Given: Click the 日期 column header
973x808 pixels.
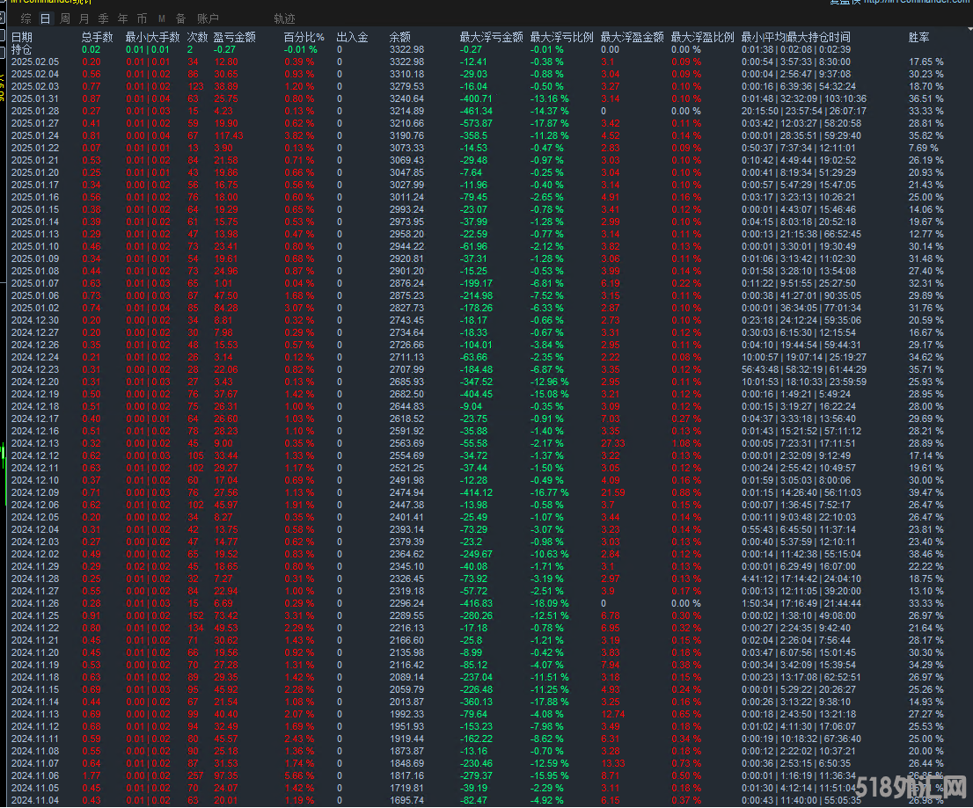Looking at the screenshot, I should [22, 37].
